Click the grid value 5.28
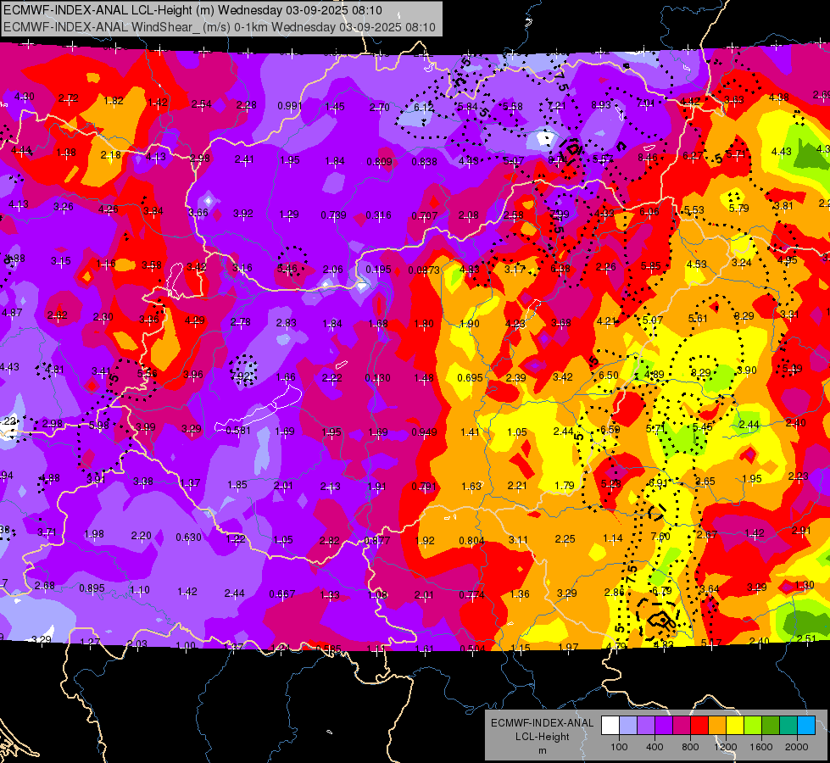 611,483
